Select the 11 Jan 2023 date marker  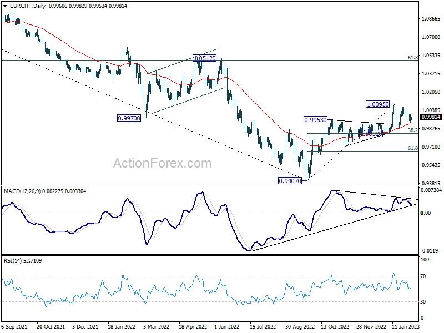click(x=406, y=326)
